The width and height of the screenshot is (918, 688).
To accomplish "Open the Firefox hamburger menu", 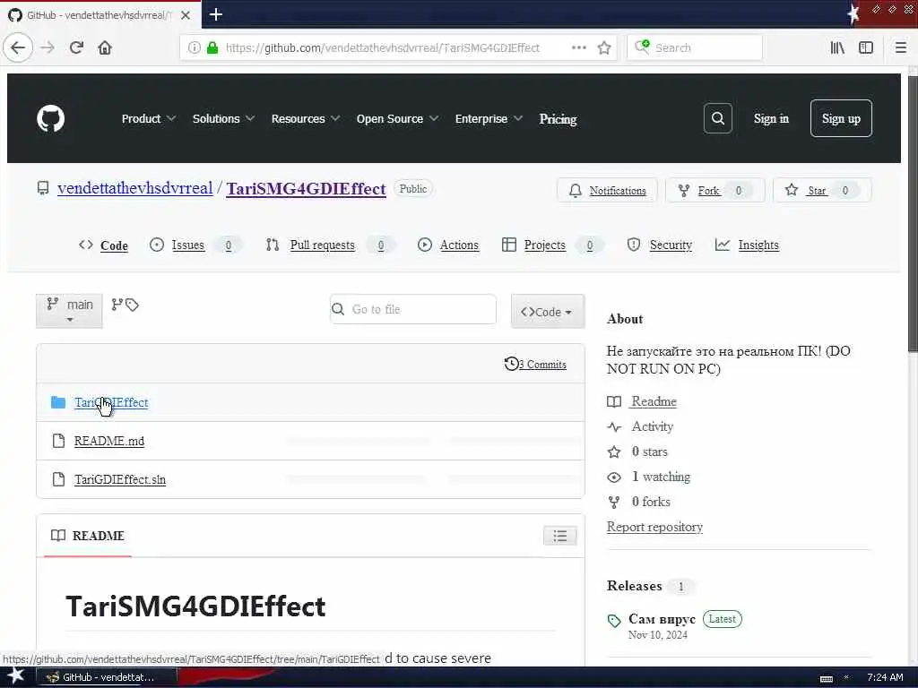I will (x=901, y=47).
